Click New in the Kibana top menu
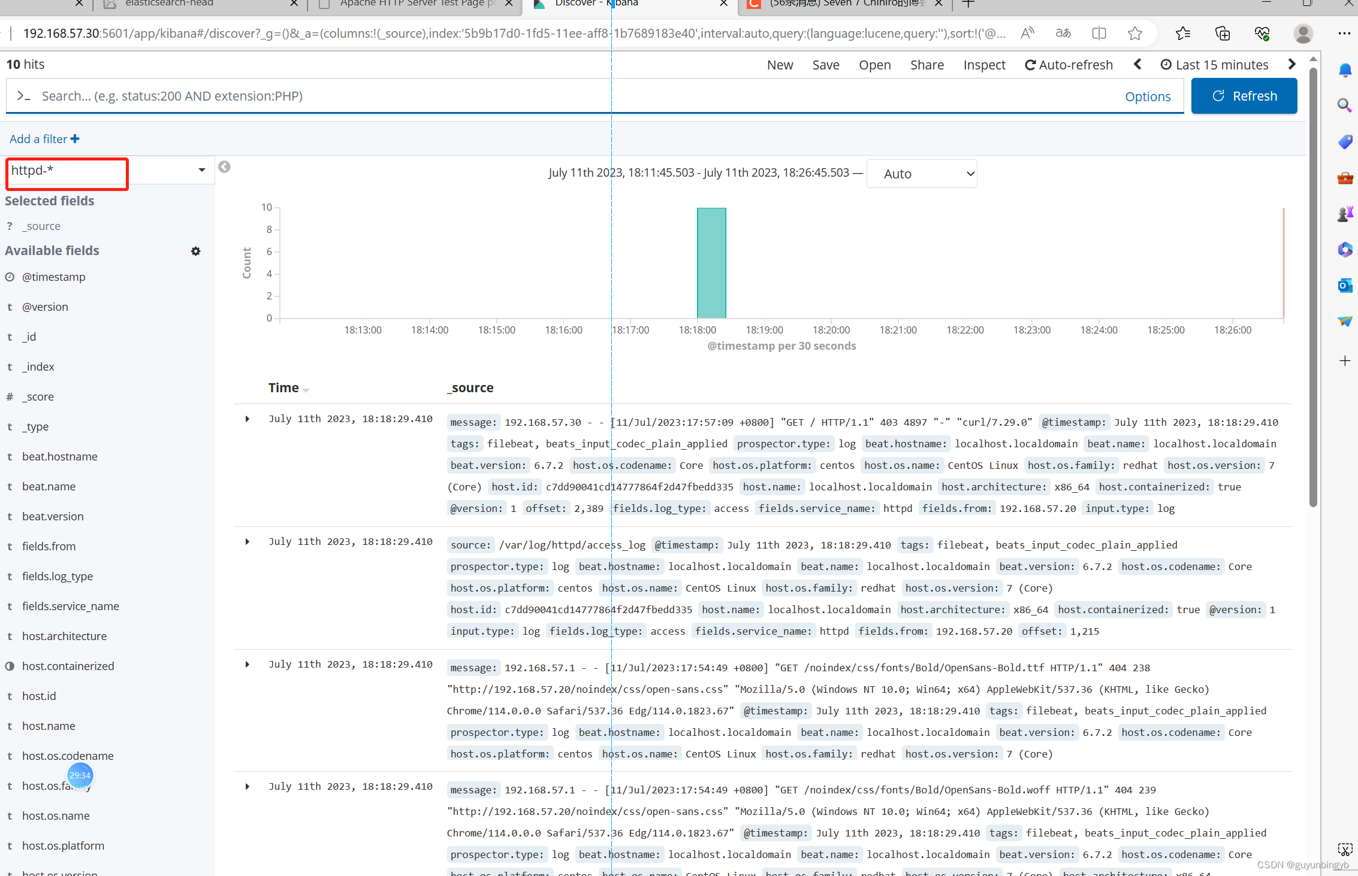The width and height of the screenshot is (1358, 876). click(780, 65)
